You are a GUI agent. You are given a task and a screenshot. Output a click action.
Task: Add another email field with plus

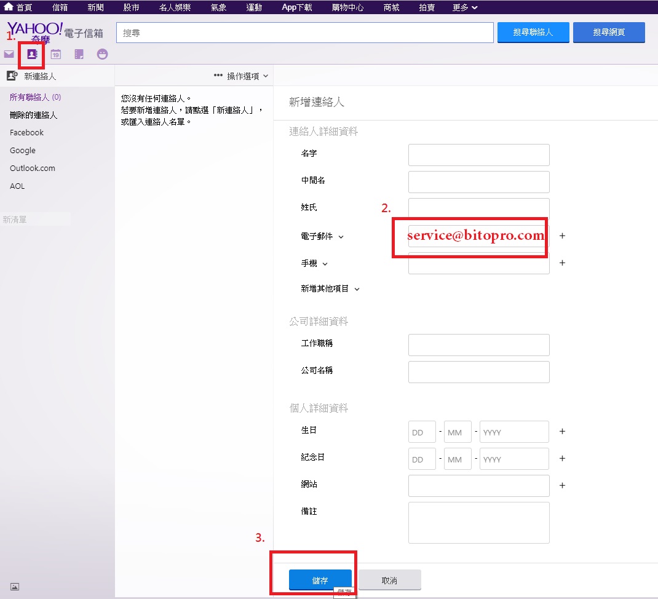coord(562,236)
